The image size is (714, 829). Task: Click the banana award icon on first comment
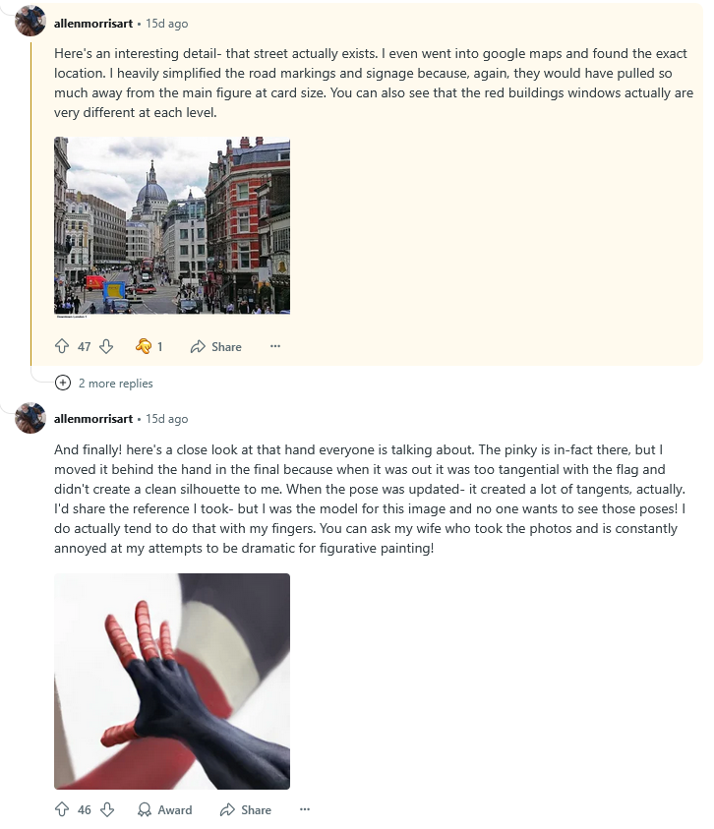click(x=144, y=346)
